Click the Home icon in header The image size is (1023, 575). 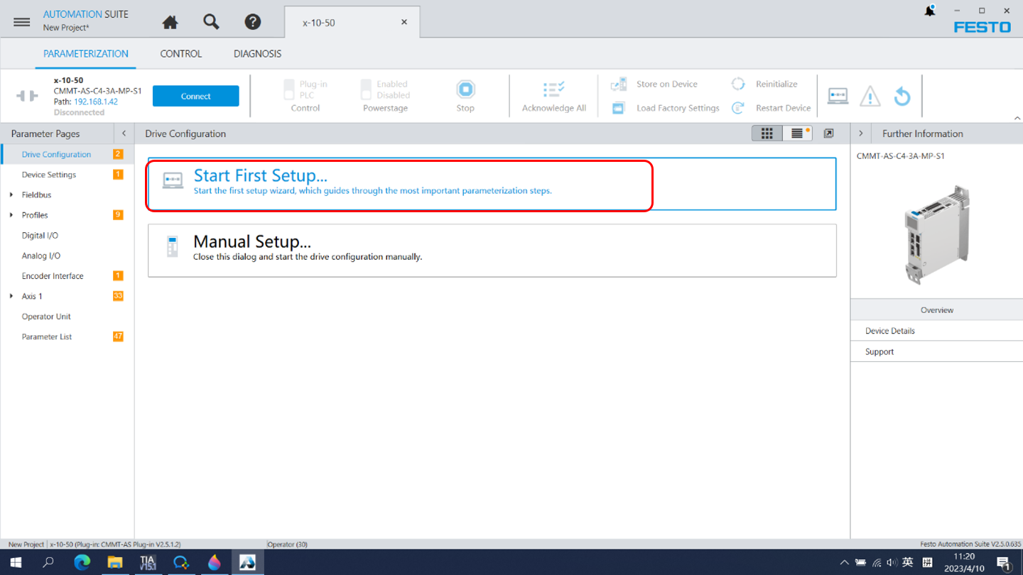(x=170, y=23)
